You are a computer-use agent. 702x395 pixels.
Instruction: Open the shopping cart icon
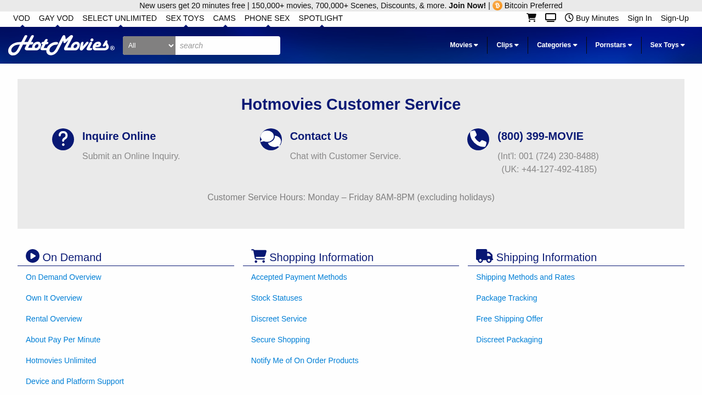[531, 18]
